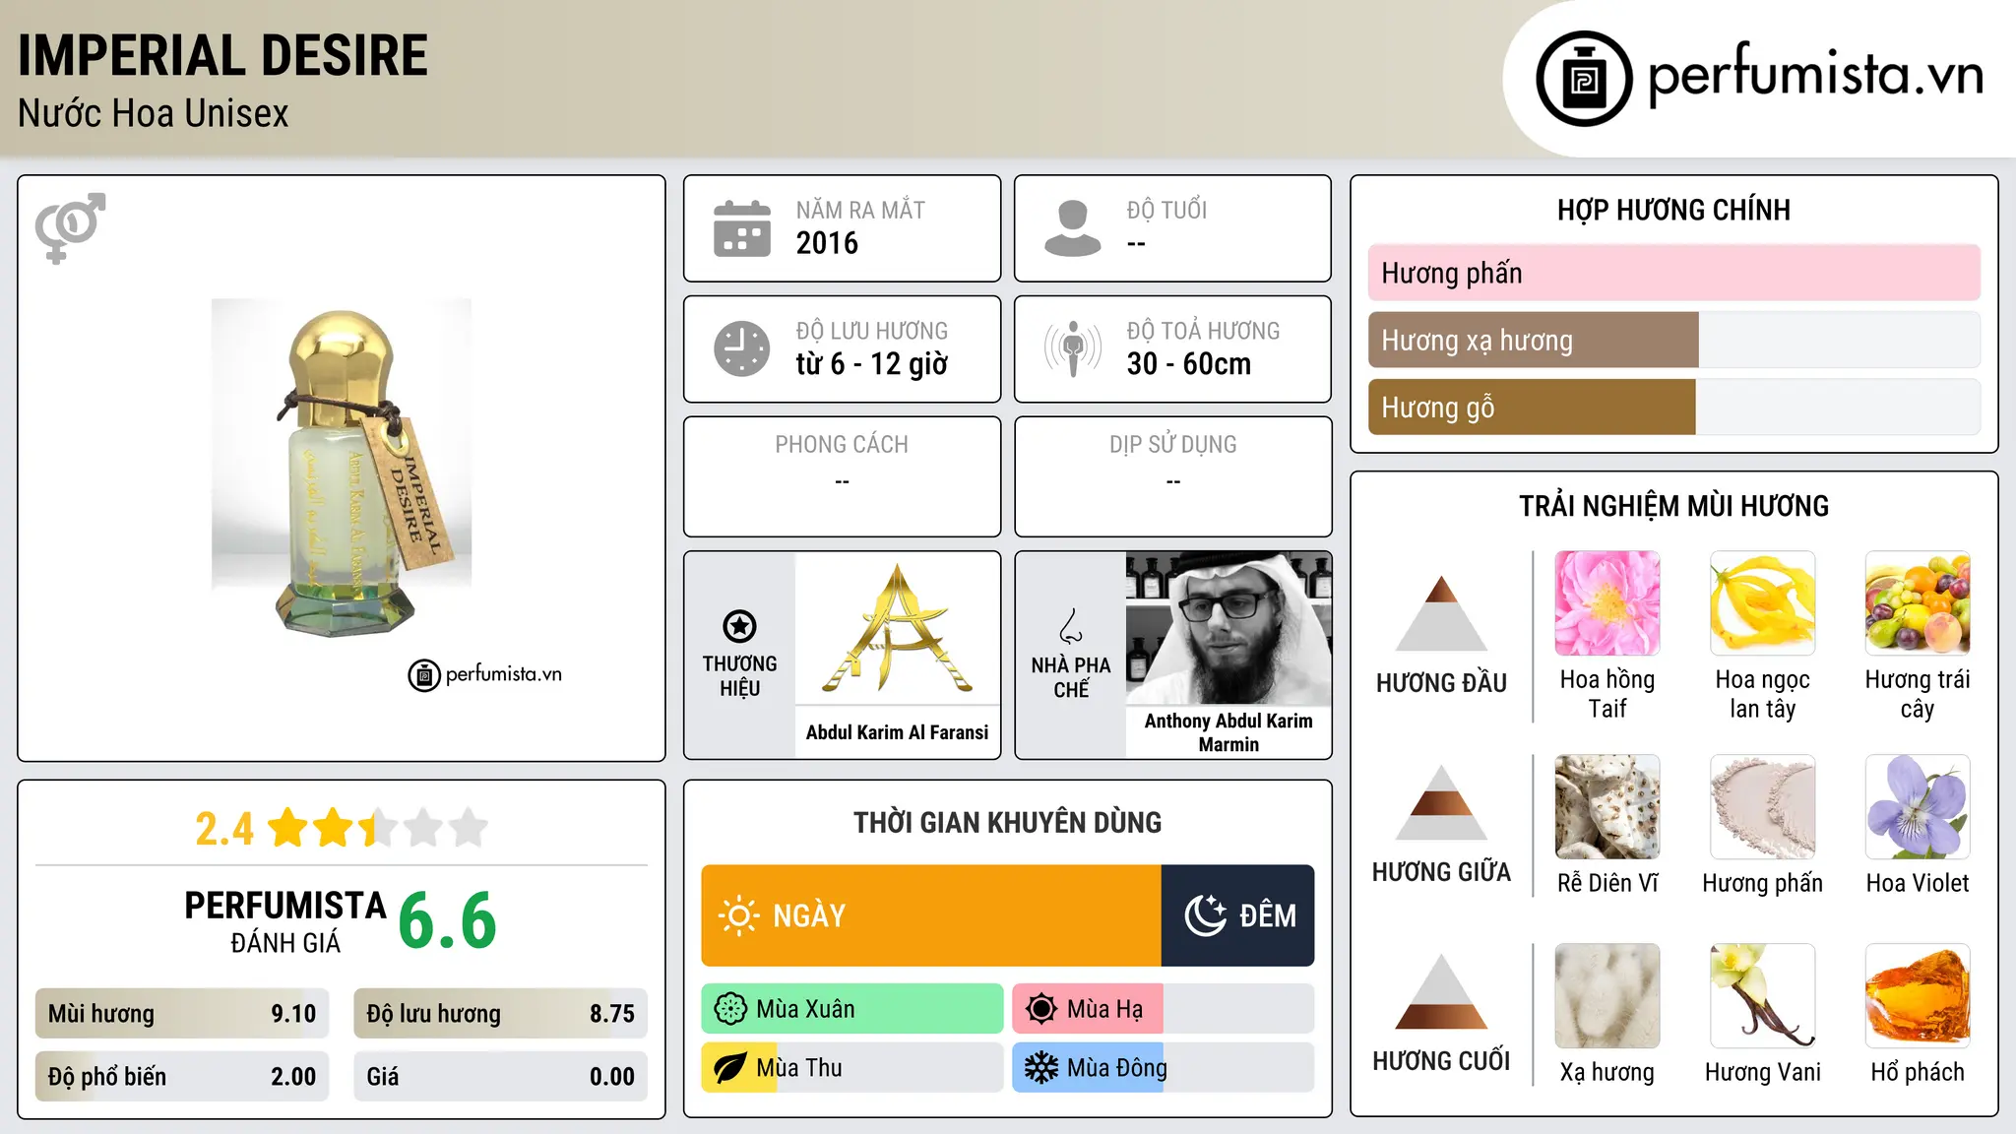Click the Mùi hương 9.10 score box
The height and width of the screenshot is (1134, 2016).
[182, 1014]
